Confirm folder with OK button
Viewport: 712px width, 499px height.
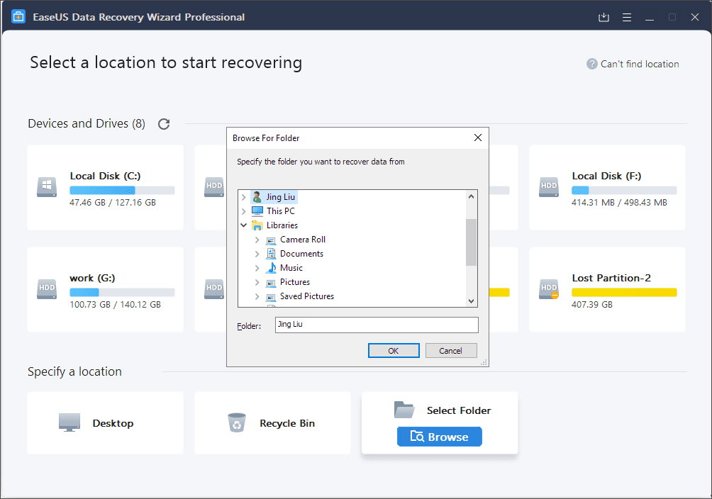pos(394,351)
